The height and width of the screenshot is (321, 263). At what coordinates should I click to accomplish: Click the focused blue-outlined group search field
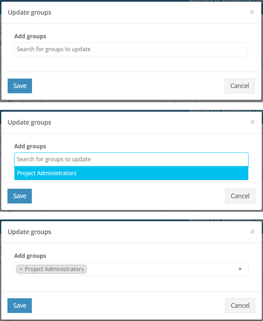(x=131, y=159)
